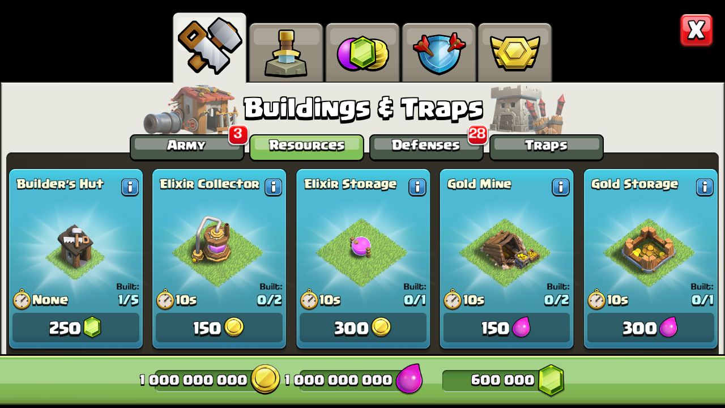
Task: Buy Elixir Storage for 300 gold
Action: pyautogui.click(x=363, y=328)
